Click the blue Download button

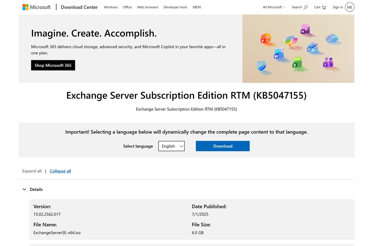[x=223, y=146]
